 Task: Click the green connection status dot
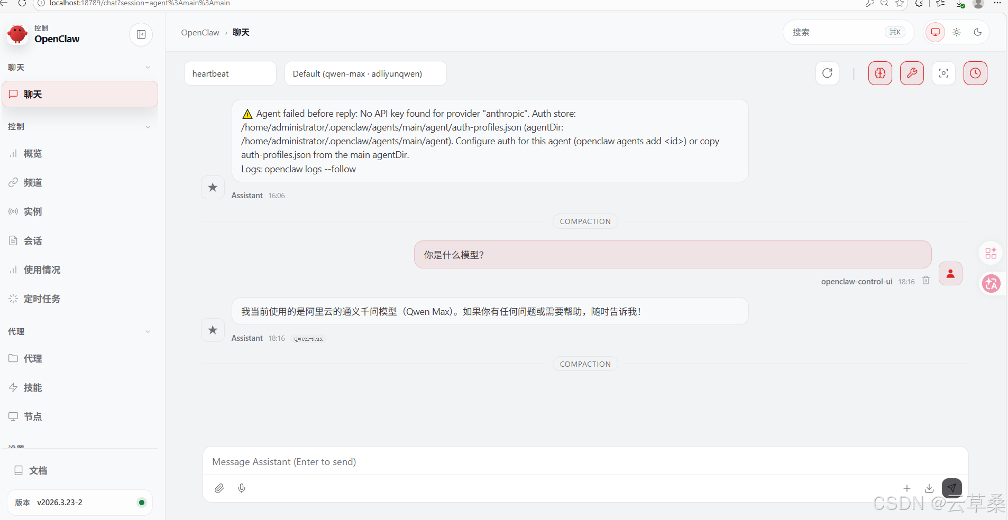click(141, 503)
